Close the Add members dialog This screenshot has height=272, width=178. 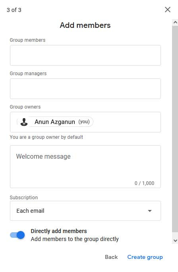point(168,10)
